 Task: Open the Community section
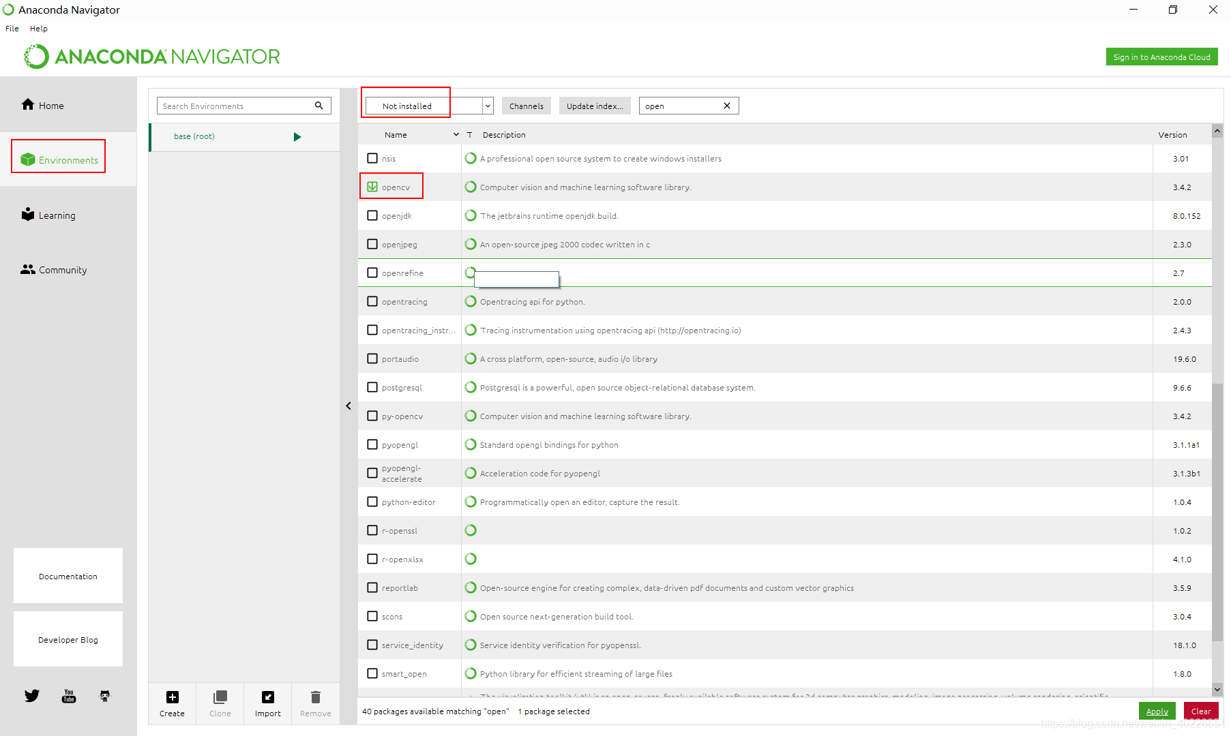[x=54, y=269]
